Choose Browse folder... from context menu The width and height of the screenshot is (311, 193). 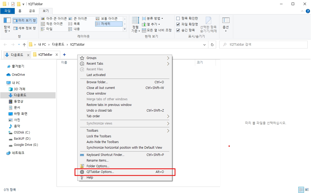[125, 82]
